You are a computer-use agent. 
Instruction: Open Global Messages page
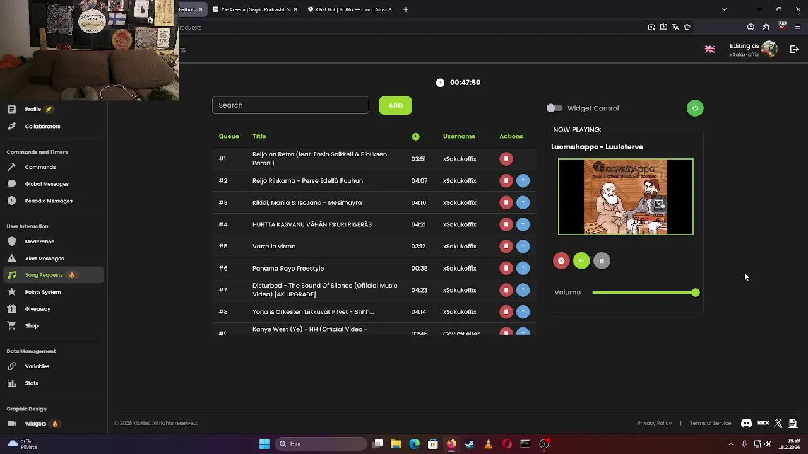[x=47, y=184]
